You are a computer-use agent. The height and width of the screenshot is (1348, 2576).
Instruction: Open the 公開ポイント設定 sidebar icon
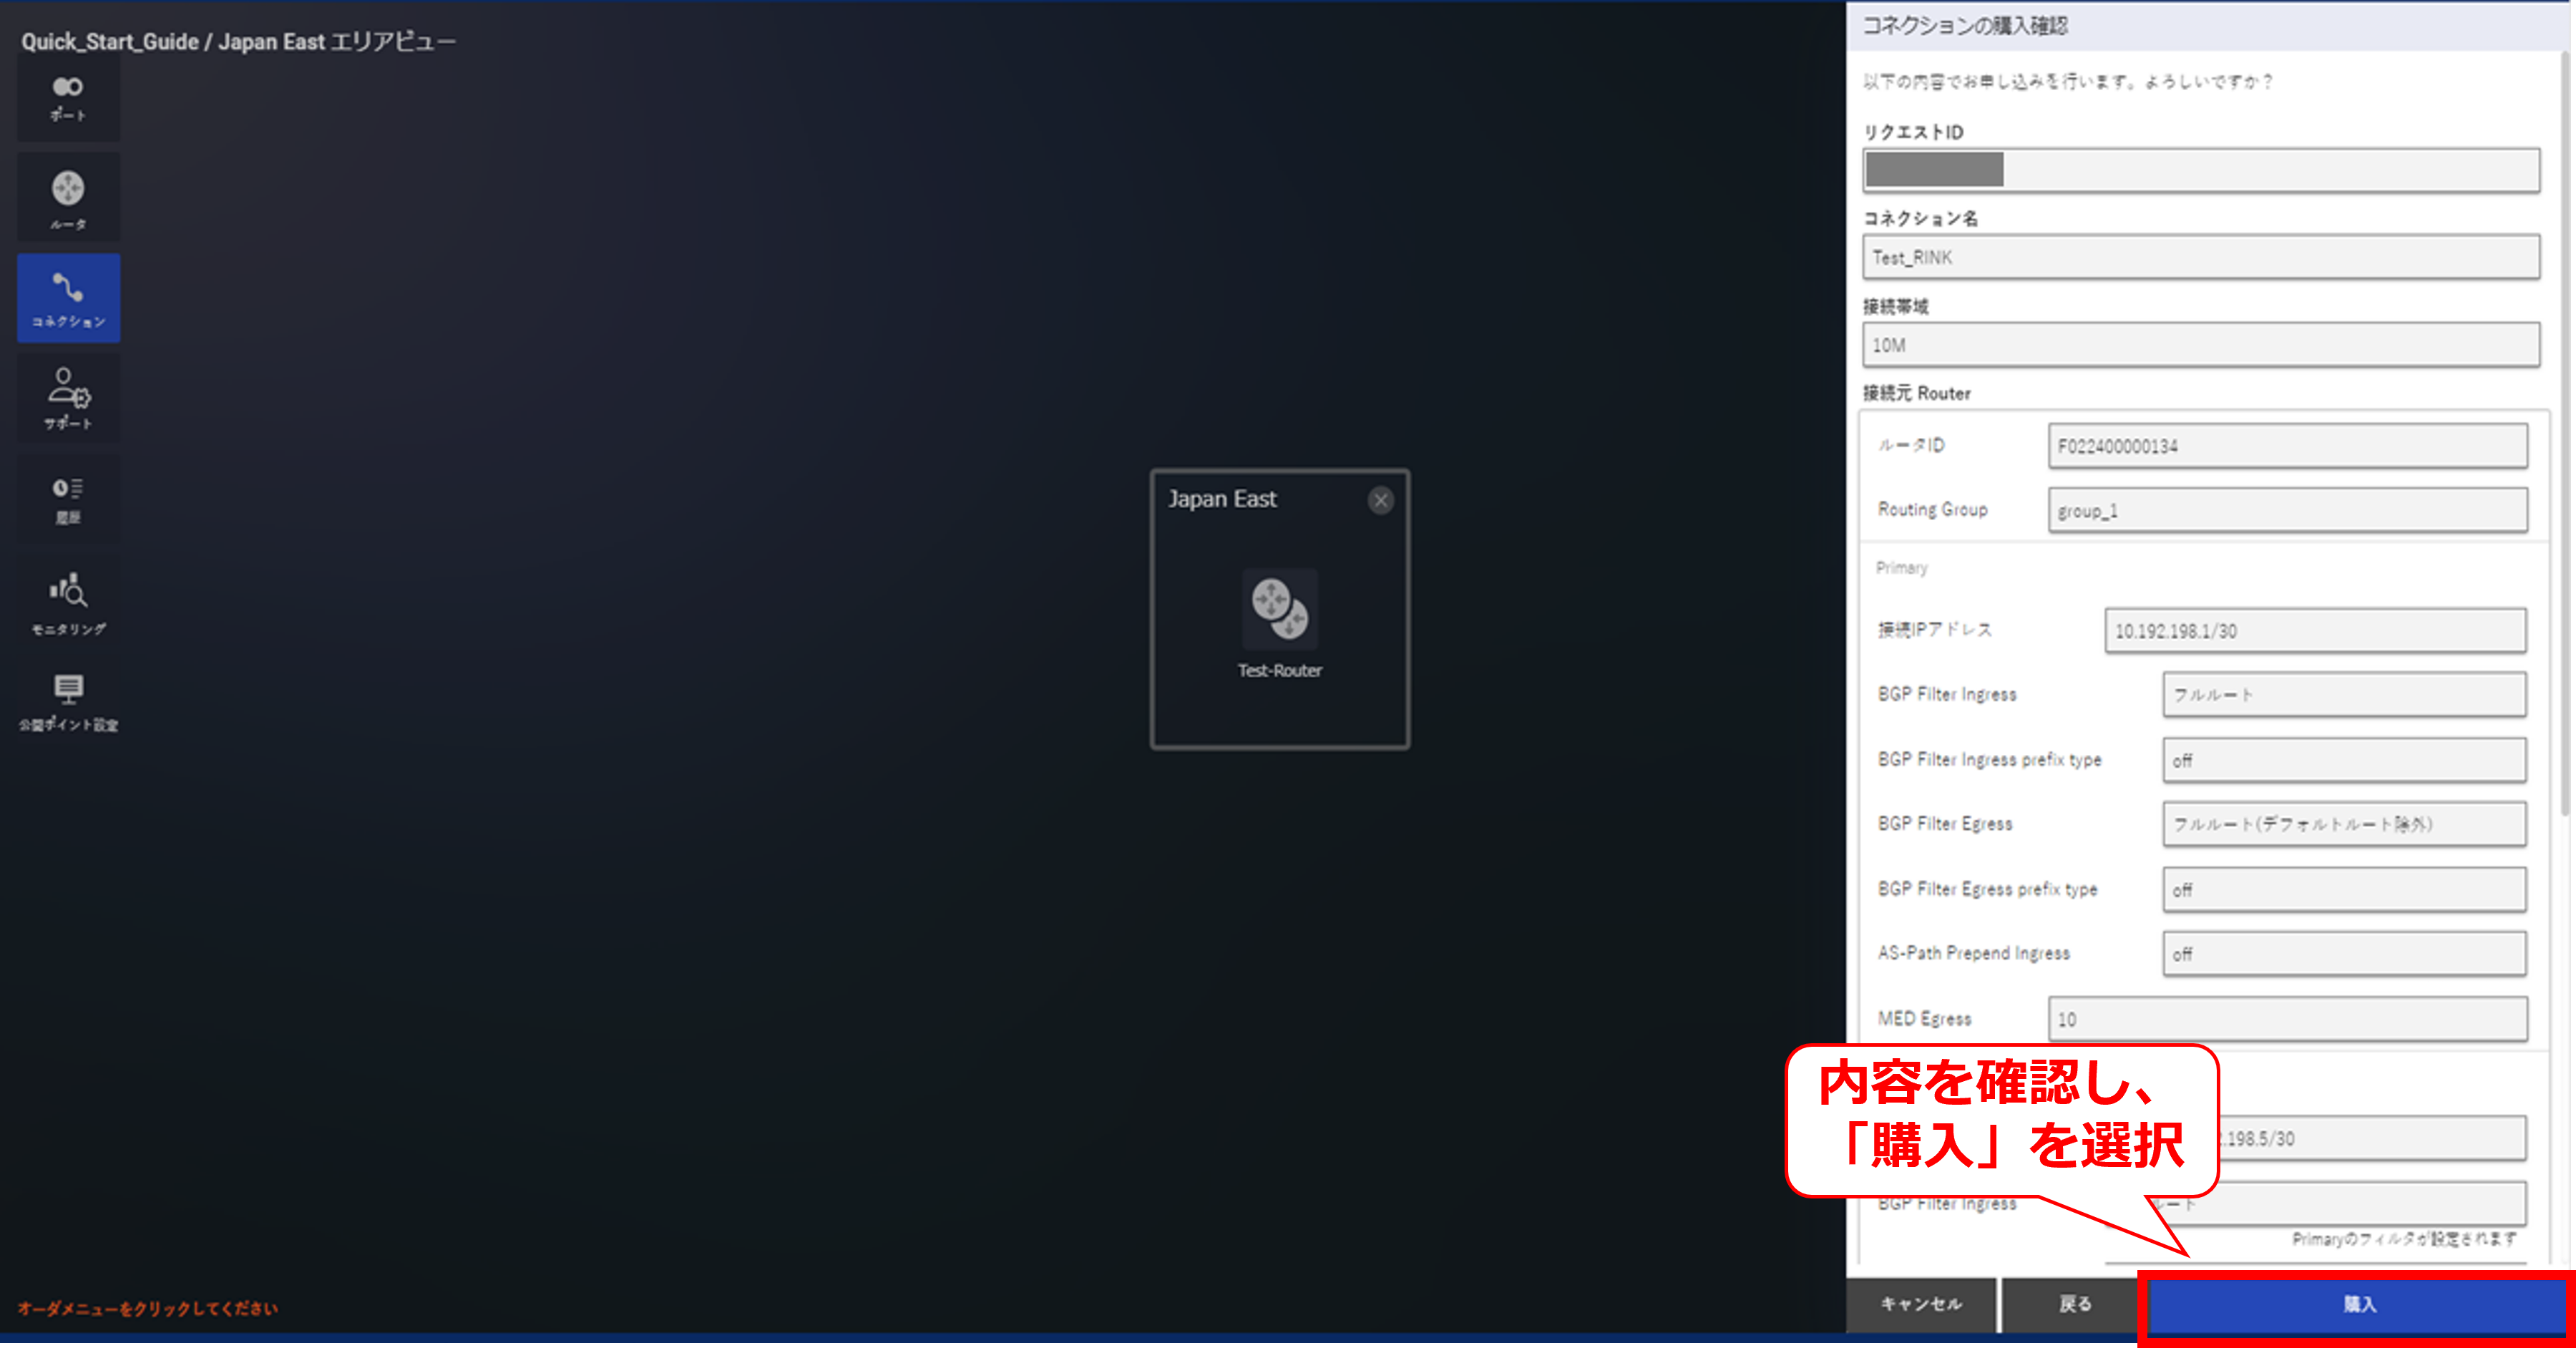[68, 701]
